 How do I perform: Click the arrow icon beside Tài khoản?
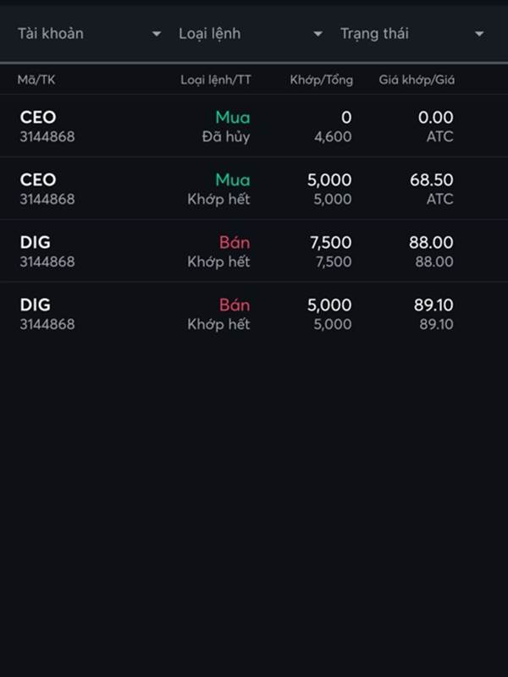(157, 34)
